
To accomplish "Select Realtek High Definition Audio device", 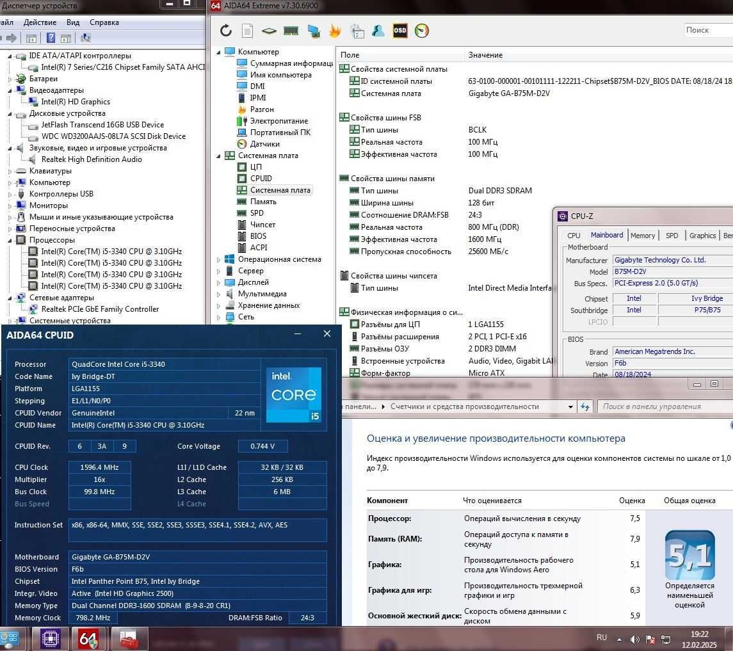I will [x=92, y=159].
